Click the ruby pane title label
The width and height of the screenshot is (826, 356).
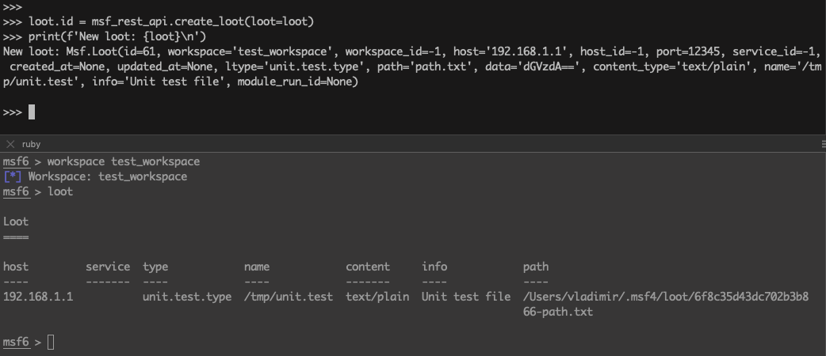[31, 144]
